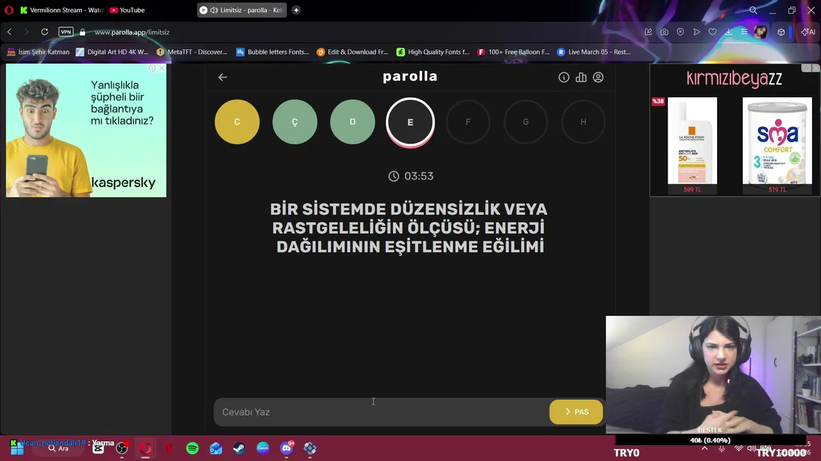Click browser back navigation arrow
This screenshot has width=821, height=461.
point(10,32)
